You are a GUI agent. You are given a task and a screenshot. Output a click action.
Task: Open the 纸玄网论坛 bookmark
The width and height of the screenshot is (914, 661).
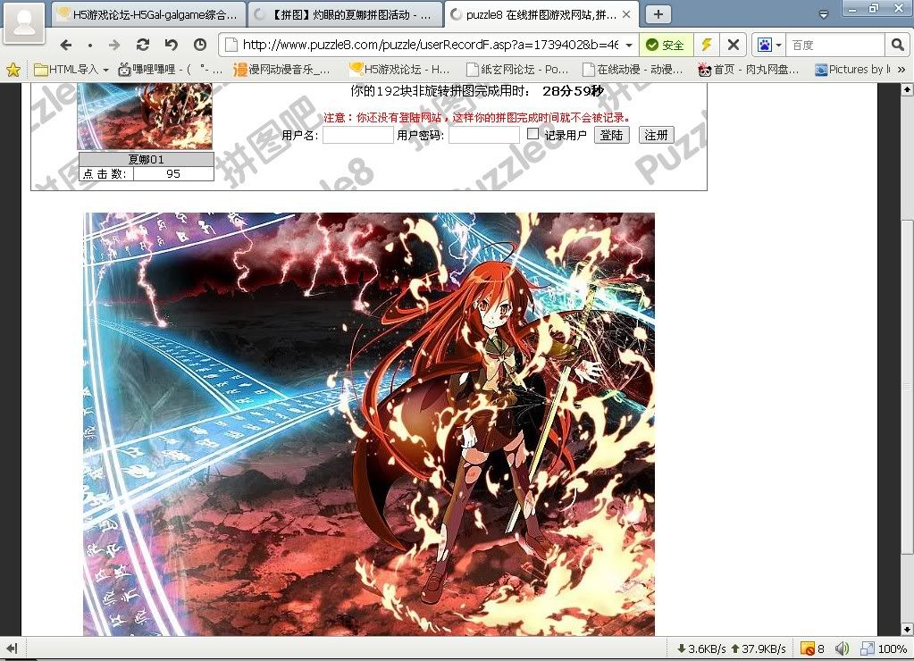click(517, 70)
